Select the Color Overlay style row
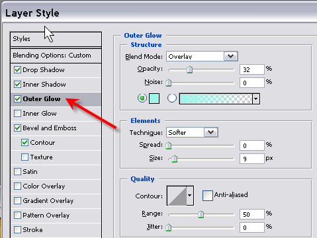Viewport: 317px width, 238px height. click(56, 186)
